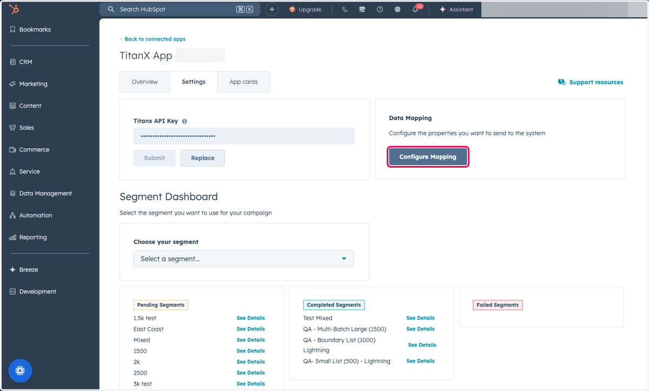This screenshot has height=391, width=649.
Task: See Details for 1500 segment
Action: (250, 351)
